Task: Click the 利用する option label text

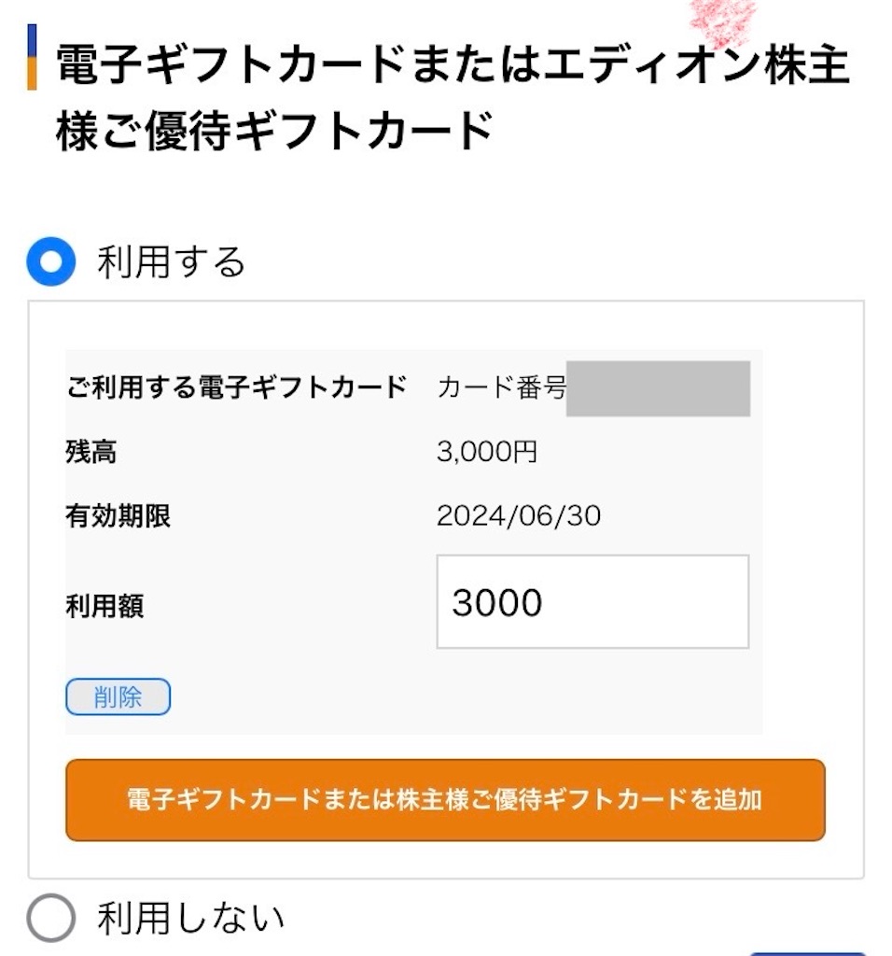Action: (171, 262)
